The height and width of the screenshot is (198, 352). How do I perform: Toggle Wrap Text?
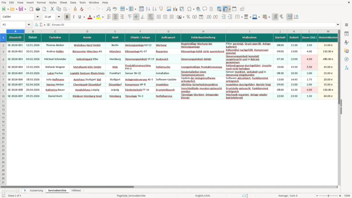tap(151, 17)
